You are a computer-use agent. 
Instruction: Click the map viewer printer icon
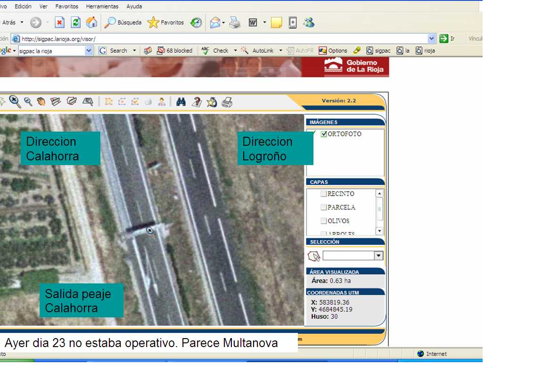(227, 102)
